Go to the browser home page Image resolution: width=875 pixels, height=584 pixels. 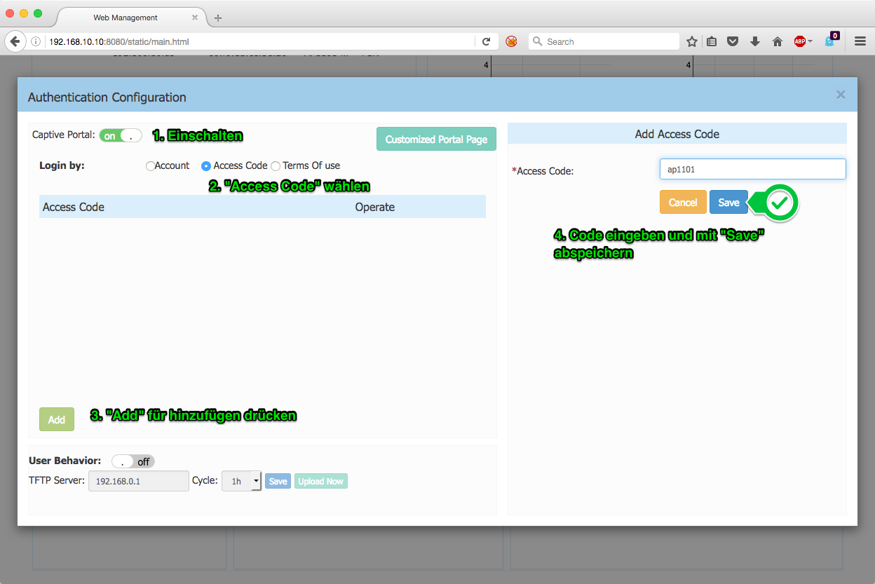pyautogui.click(x=777, y=41)
